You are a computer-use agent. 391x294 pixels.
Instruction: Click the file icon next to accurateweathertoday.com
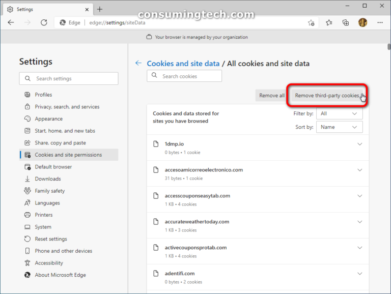(156, 222)
